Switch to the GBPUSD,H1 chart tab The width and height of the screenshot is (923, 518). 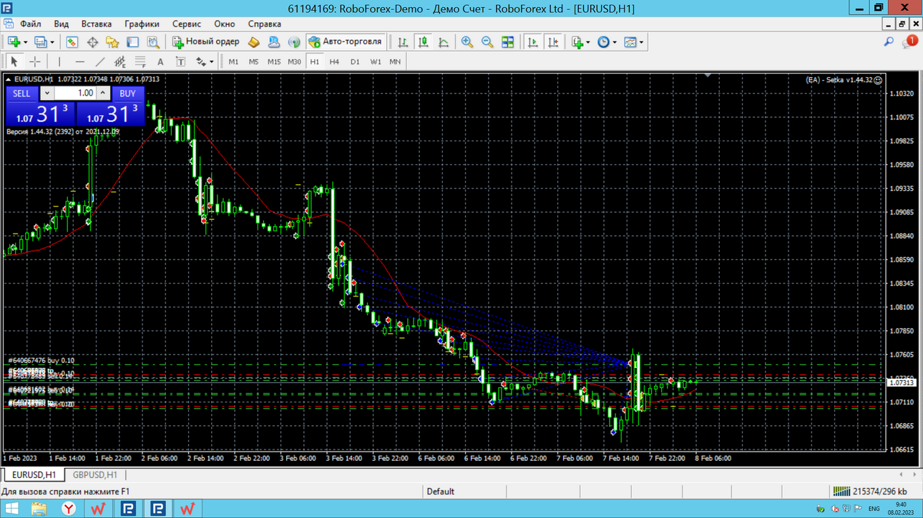[94, 474]
